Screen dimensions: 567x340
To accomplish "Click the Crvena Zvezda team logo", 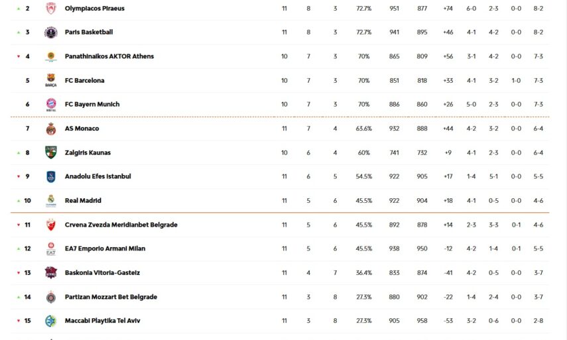I will click(51, 225).
